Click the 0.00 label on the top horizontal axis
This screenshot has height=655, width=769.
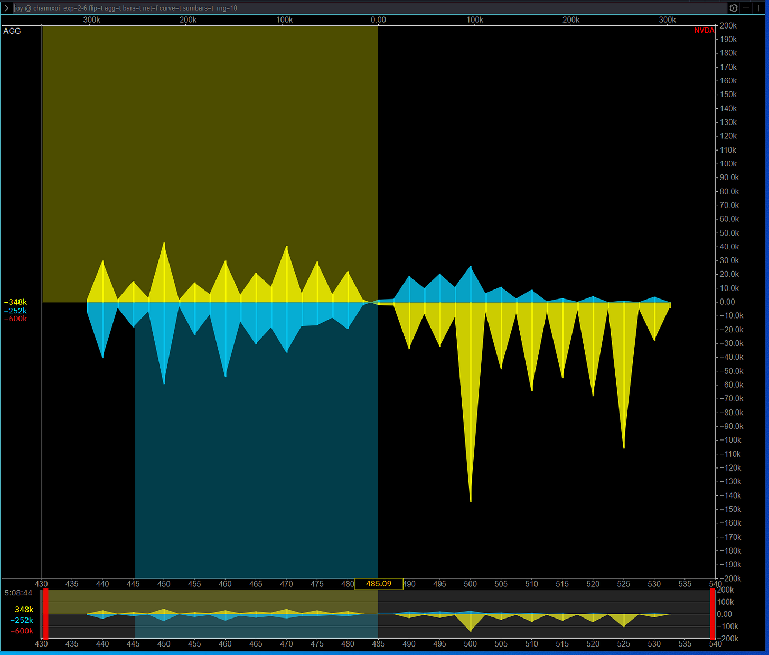click(378, 20)
